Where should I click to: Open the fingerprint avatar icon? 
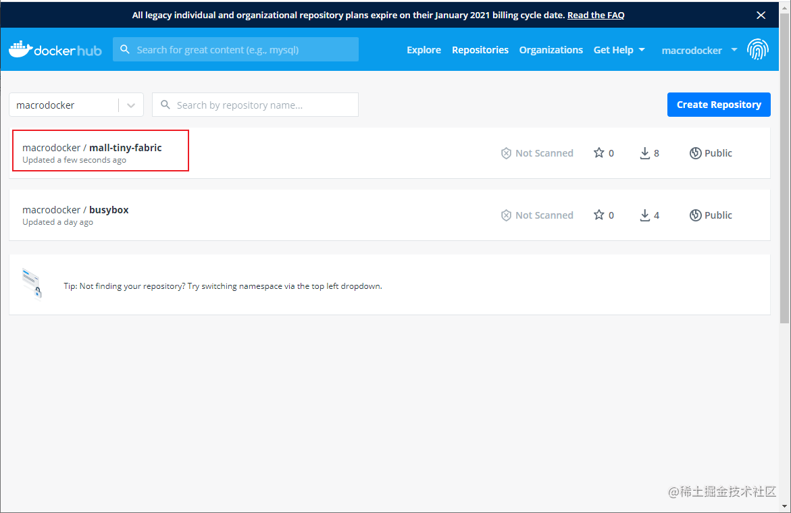pos(758,49)
